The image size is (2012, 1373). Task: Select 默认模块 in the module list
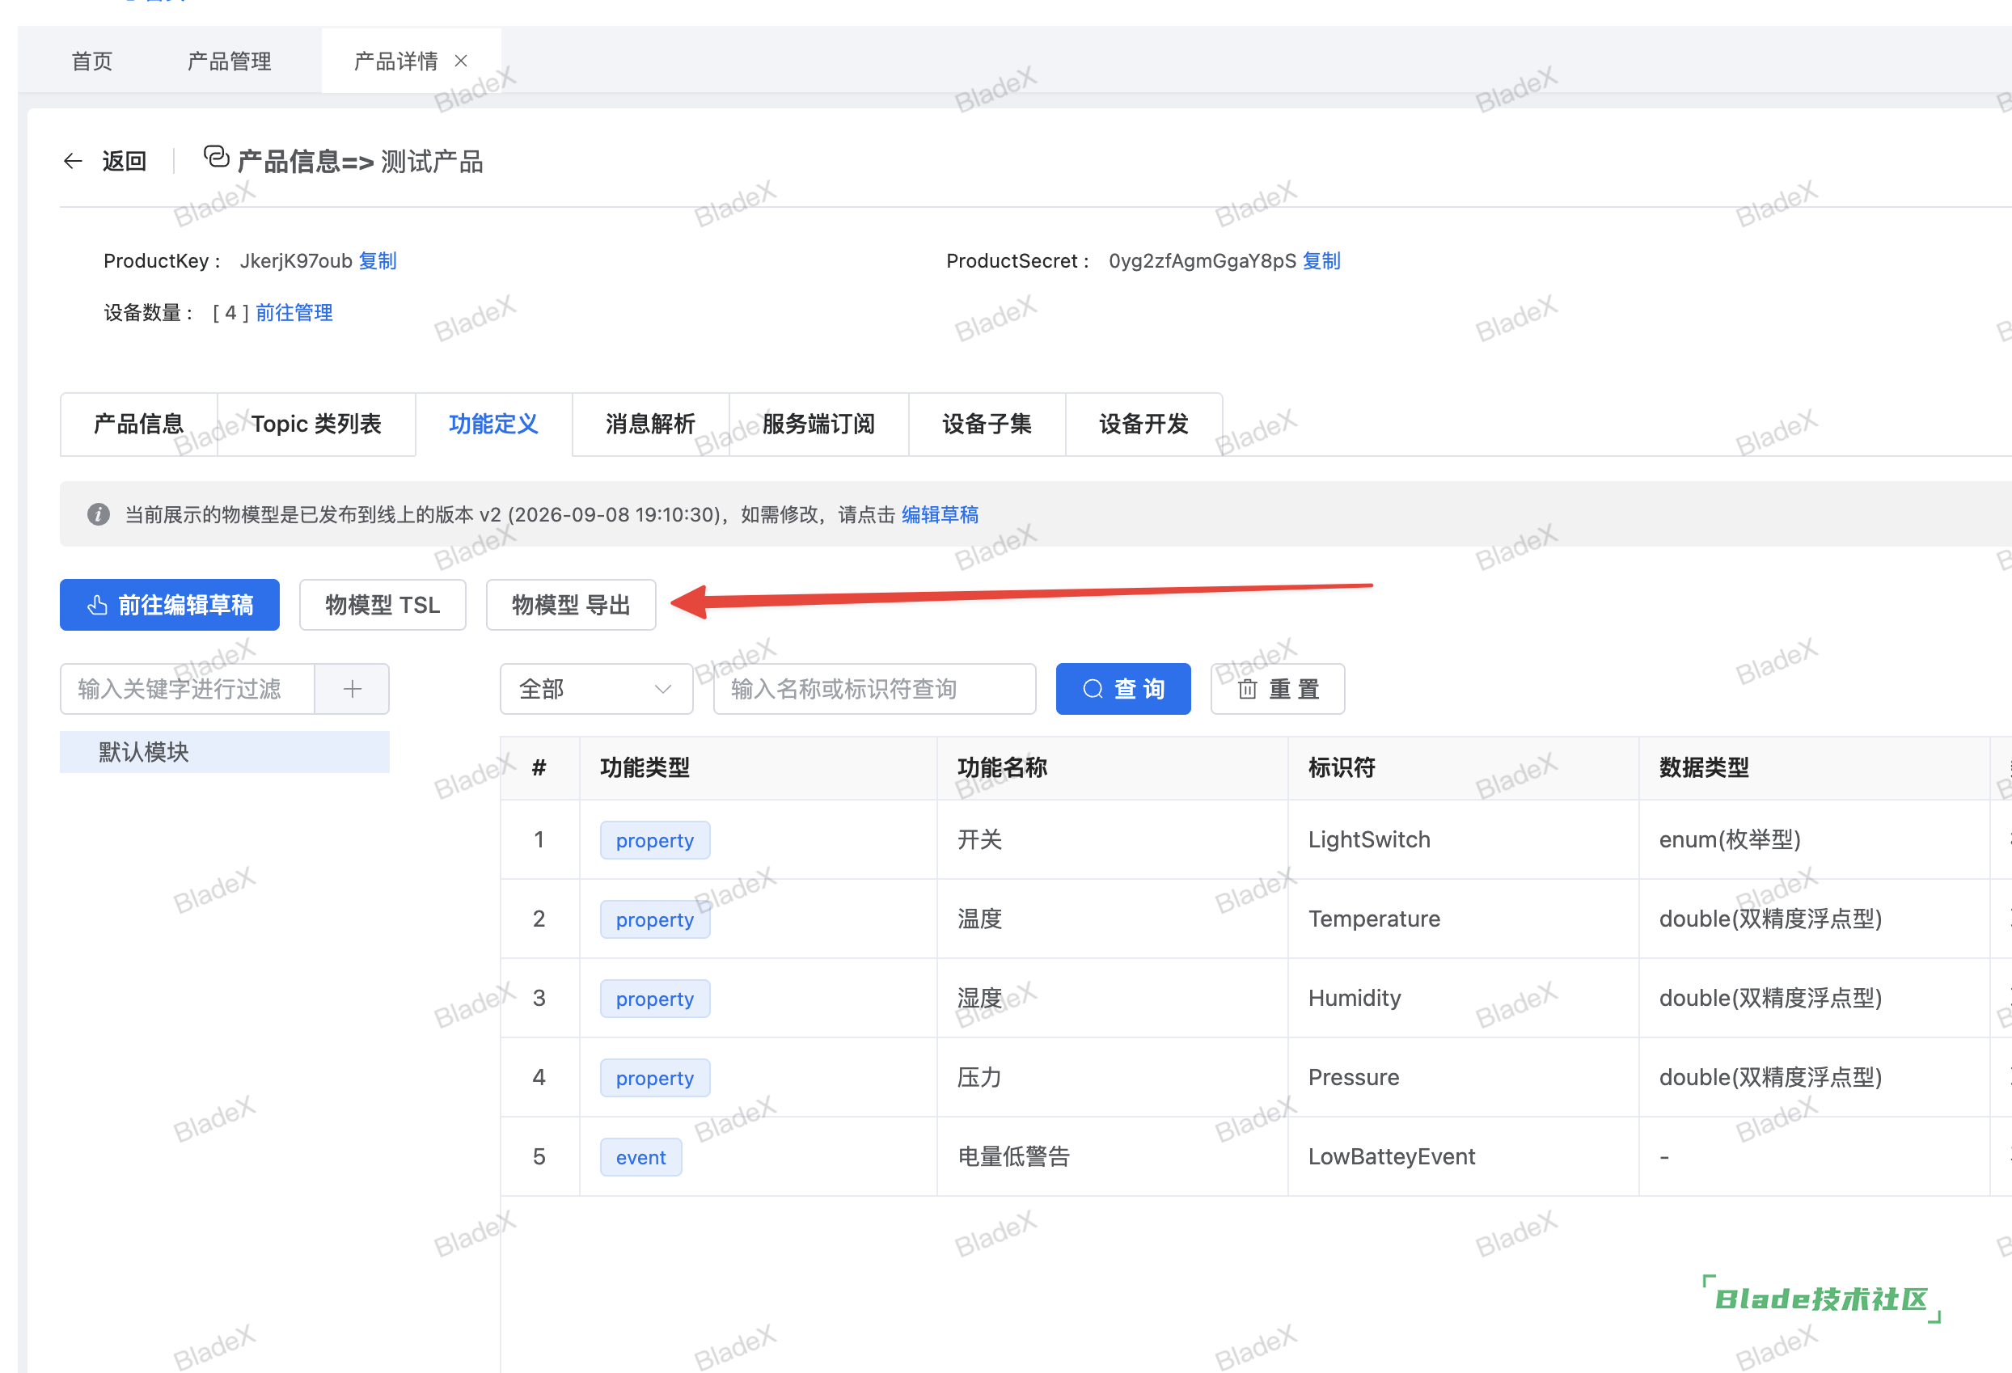[224, 751]
